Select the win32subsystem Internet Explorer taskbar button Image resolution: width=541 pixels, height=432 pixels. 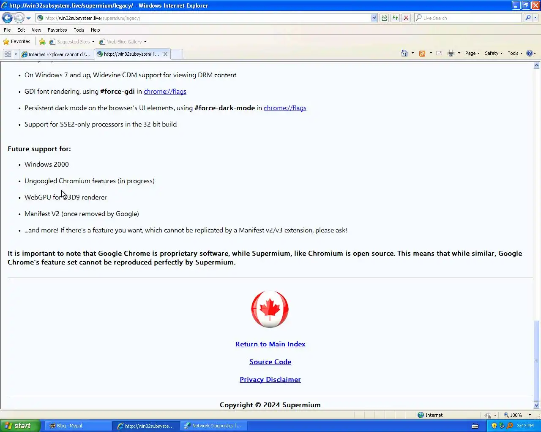pos(146,426)
